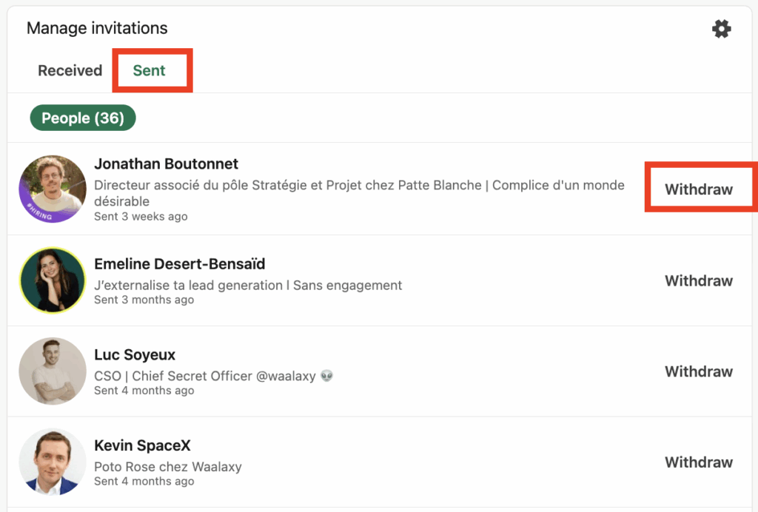Click the Kevin SpaceX name link
The width and height of the screenshot is (758, 512).
click(x=142, y=446)
